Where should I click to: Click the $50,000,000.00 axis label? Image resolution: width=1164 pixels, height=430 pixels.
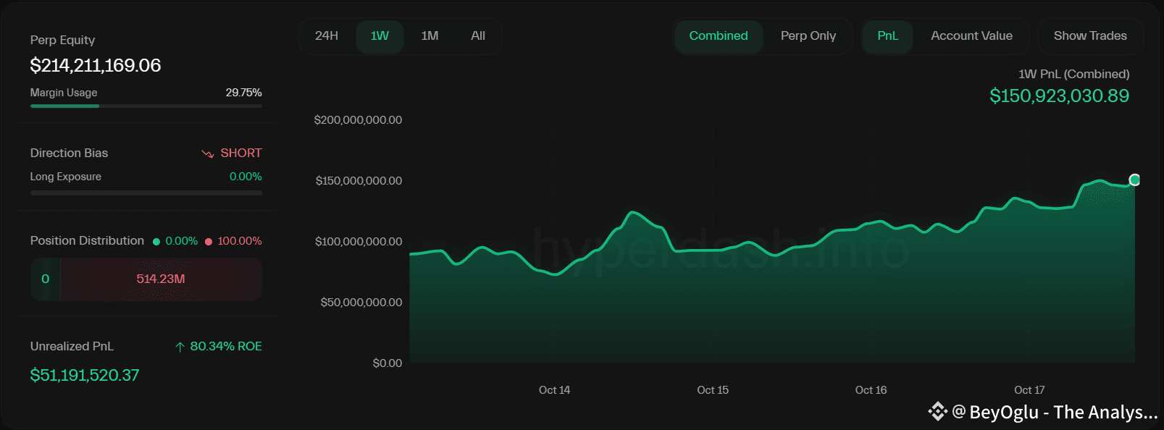pos(361,303)
